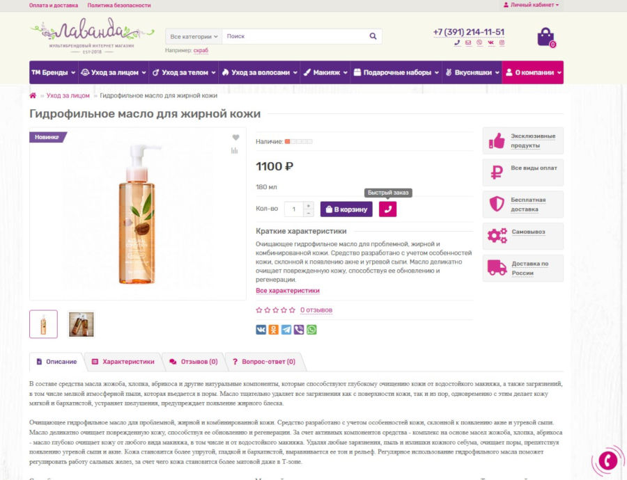Increase quantity with up stepper arrow
The image size is (627, 480).
309,206
